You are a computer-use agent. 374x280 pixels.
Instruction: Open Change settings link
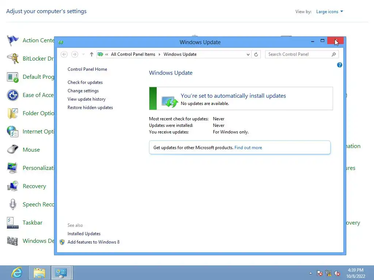(x=83, y=91)
